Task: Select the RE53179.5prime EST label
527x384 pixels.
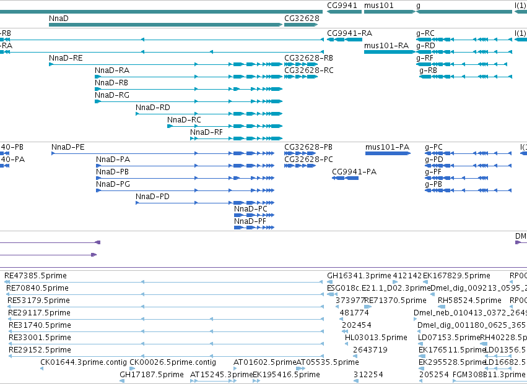Action: point(38,301)
